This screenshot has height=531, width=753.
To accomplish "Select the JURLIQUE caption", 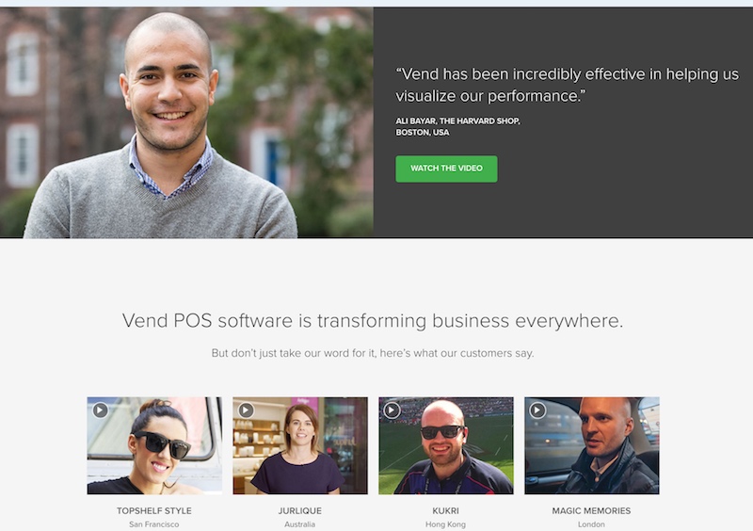I will tap(300, 511).
